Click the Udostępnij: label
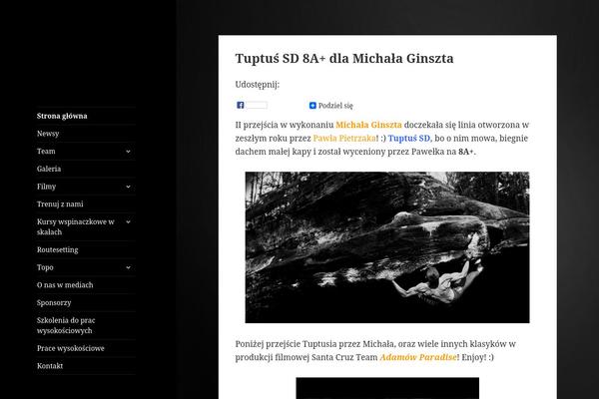 click(x=258, y=85)
